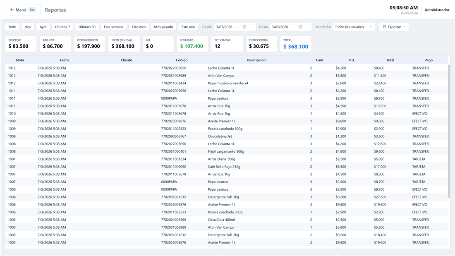Click the Desde date input field
Screen dimensions: 455x256
[235, 27]
